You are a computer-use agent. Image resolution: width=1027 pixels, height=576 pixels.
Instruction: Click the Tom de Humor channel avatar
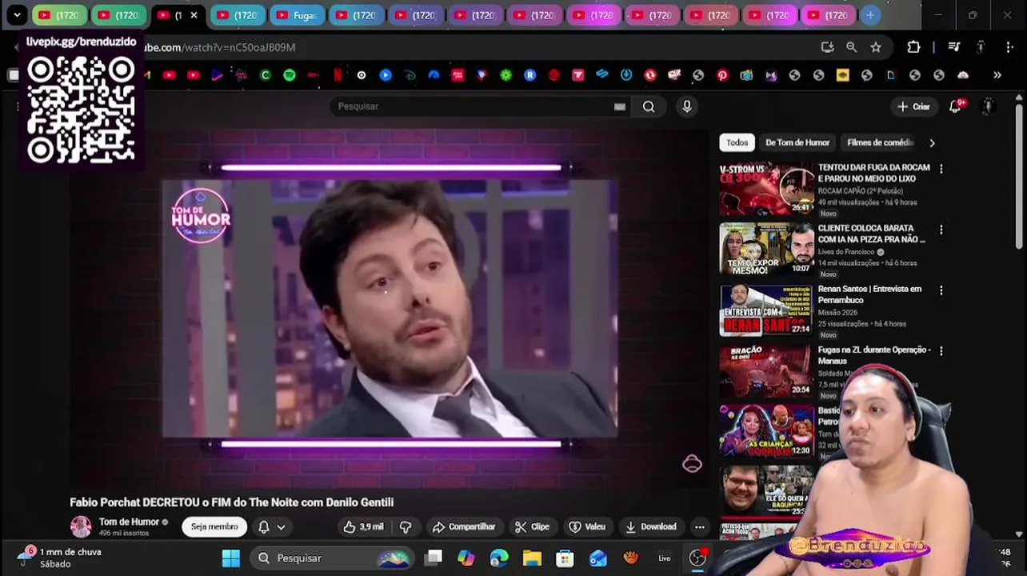pyautogui.click(x=81, y=526)
